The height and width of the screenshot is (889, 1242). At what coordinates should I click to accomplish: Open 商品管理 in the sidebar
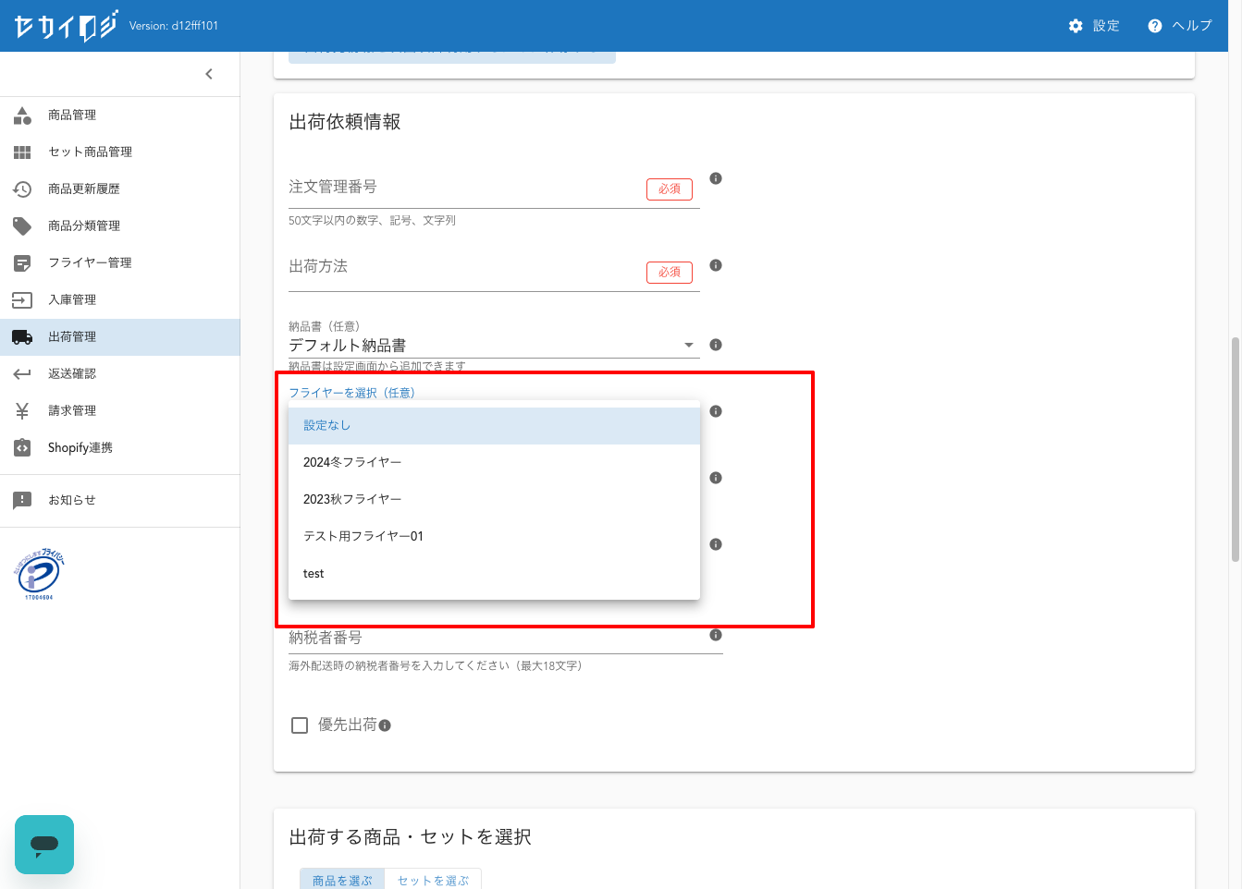(72, 115)
